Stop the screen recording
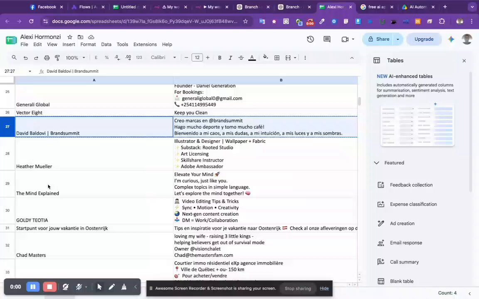The image size is (479, 299). tap(49, 287)
